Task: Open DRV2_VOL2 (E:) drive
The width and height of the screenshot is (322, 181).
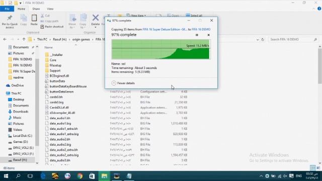Action: coord(21,148)
